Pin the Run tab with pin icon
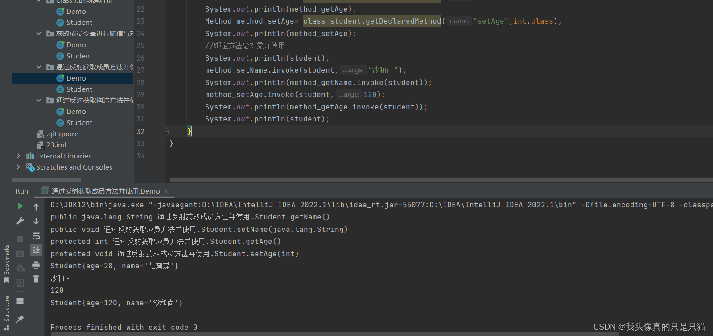Screen dimensions: 713x336 (x=20, y=319)
